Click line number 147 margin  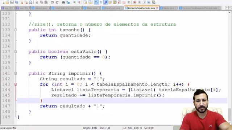(x=6, y=106)
